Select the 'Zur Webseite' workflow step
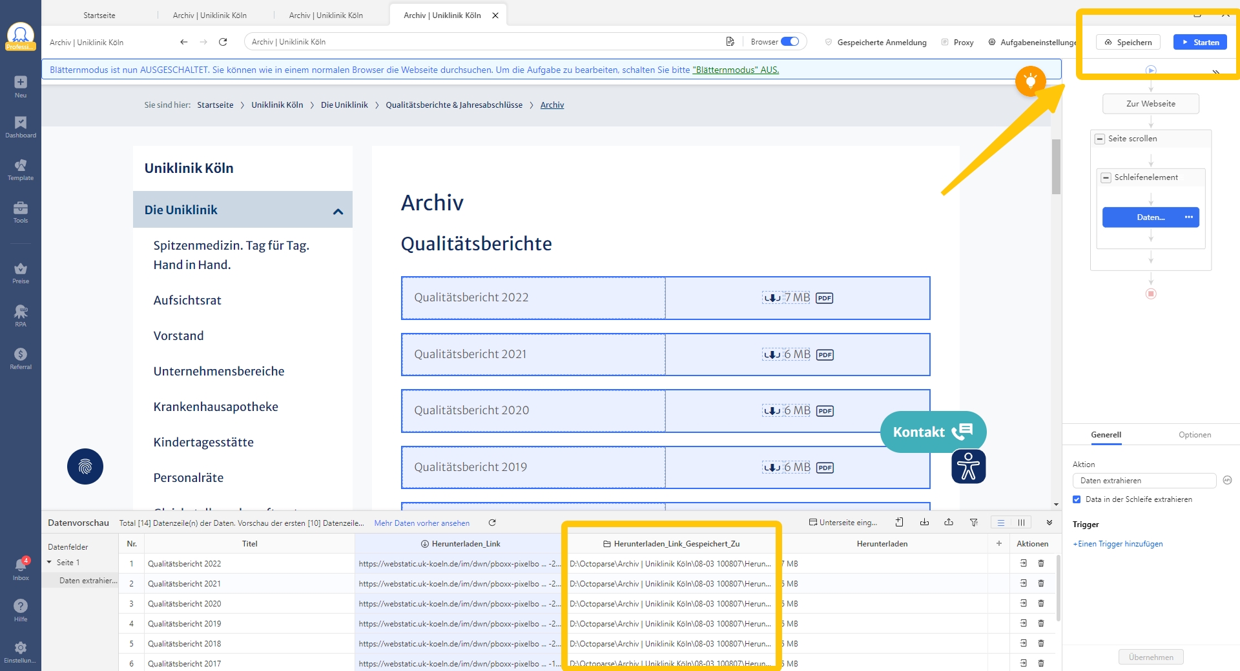1240x671 pixels. 1151,104
